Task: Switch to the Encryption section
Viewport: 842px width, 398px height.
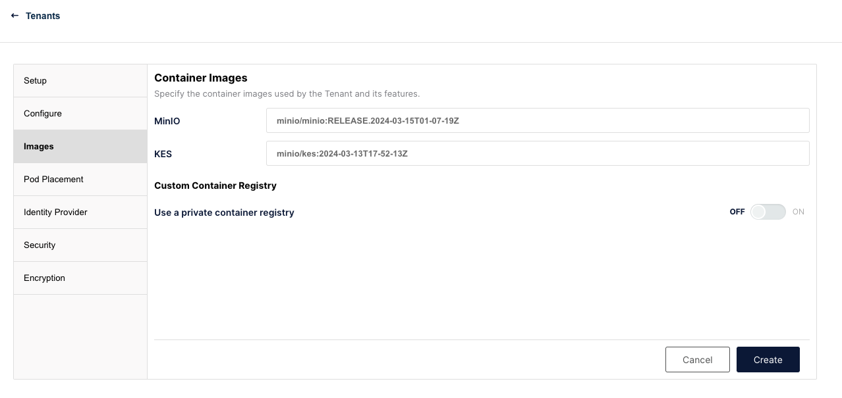Action: pos(80,278)
